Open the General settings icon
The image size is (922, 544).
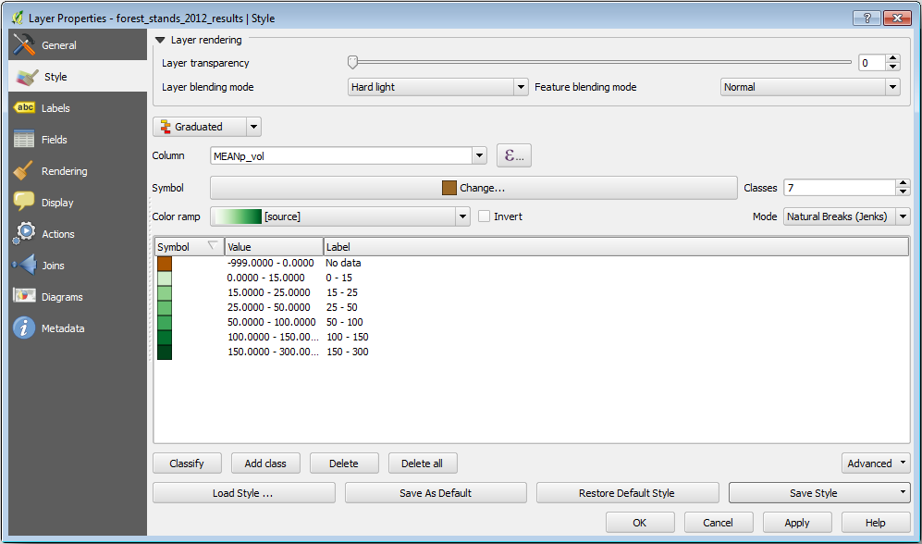coord(25,44)
